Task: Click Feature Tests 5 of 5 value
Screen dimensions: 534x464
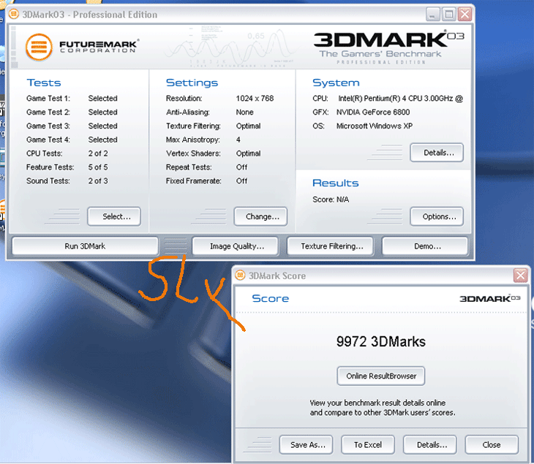Action: [x=98, y=167]
